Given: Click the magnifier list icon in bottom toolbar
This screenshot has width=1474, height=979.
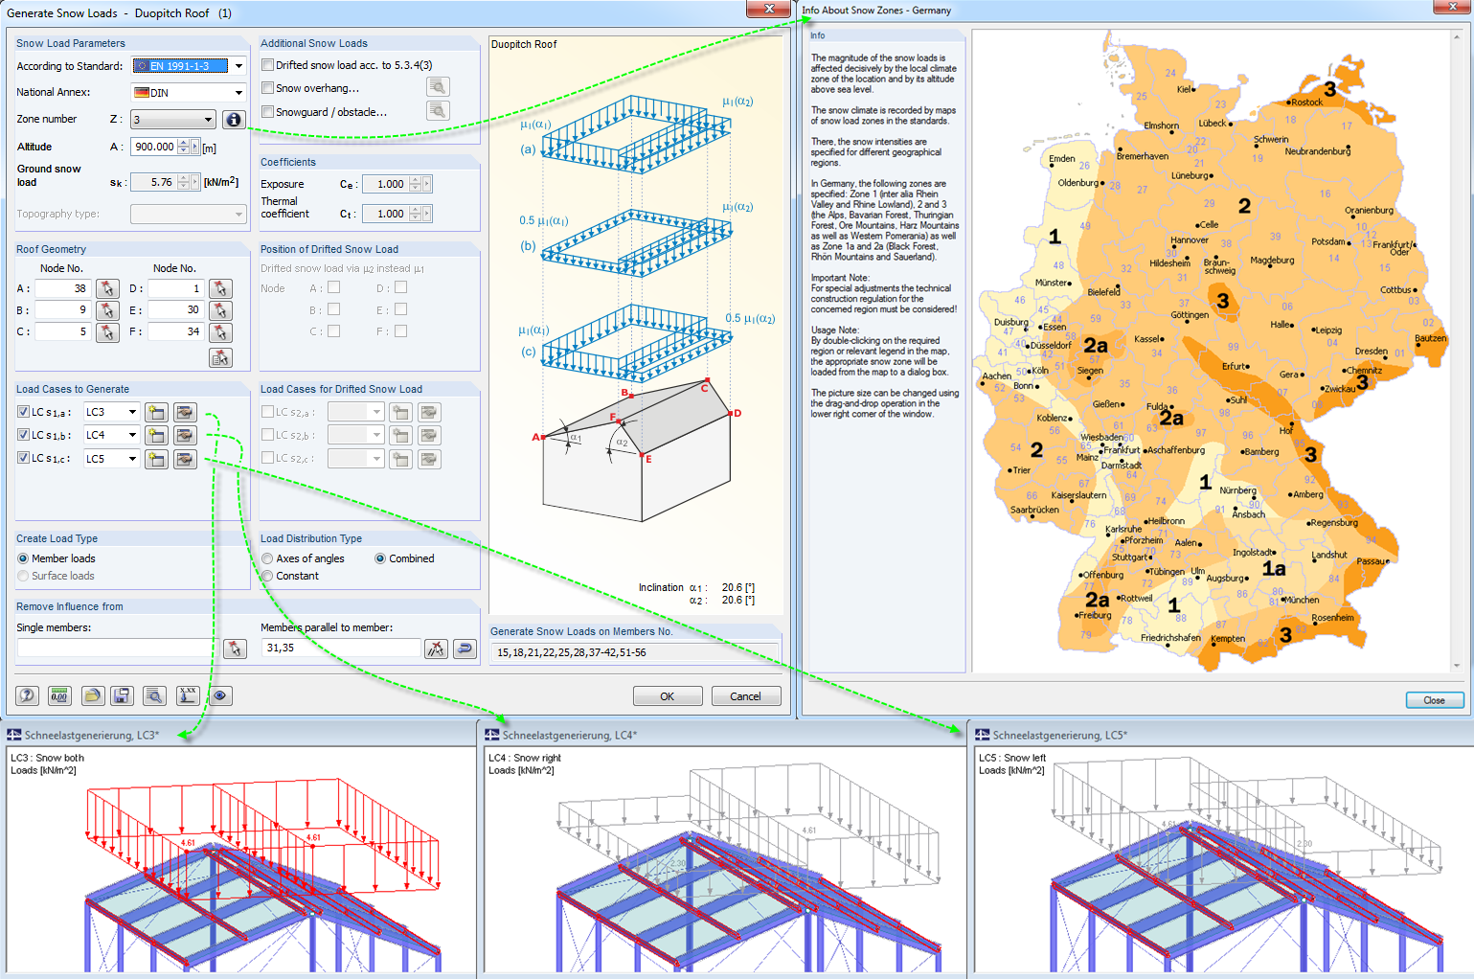Looking at the screenshot, I should point(154,696).
